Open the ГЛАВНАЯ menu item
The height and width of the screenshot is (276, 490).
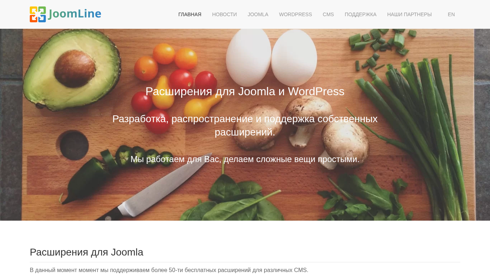[x=190, y=14]
